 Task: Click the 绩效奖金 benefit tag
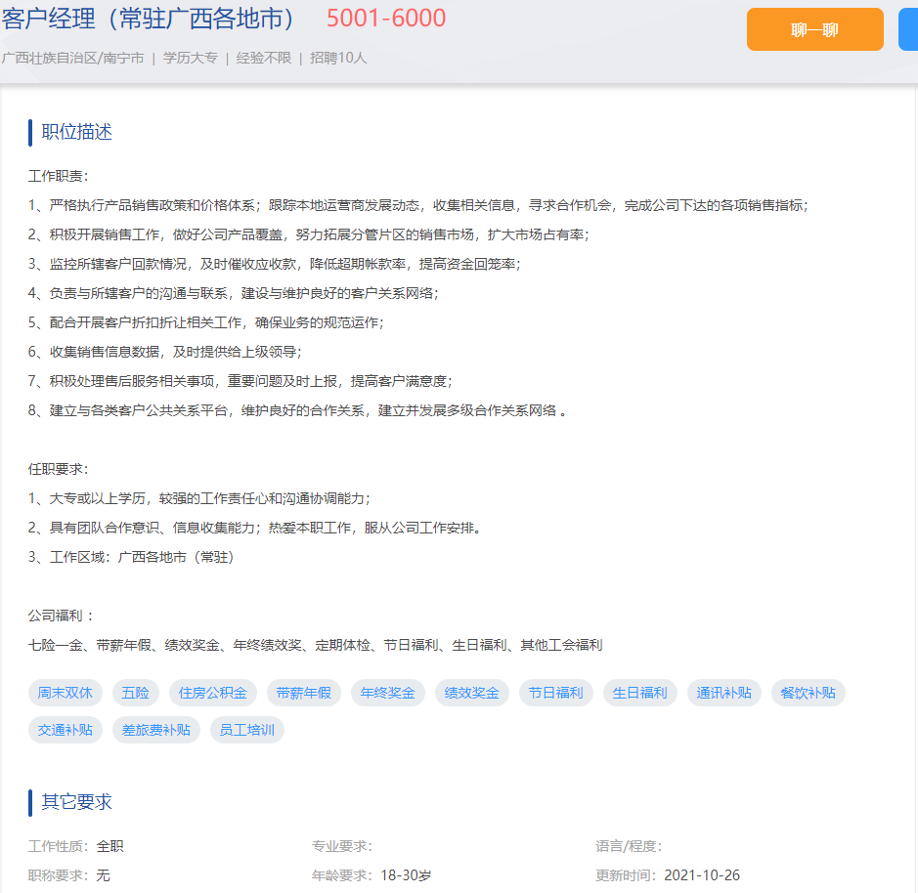point(472,693)
